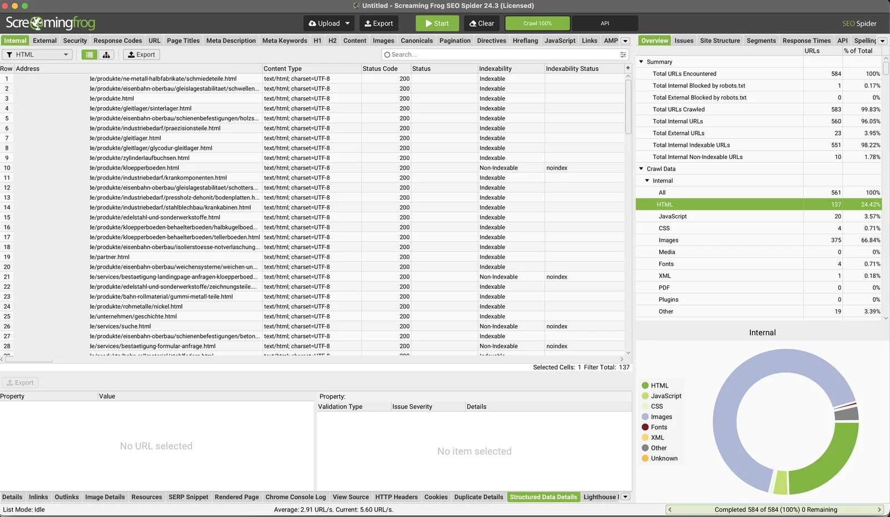Show more bottom tabs via overflow arrow

click(625, 497)
